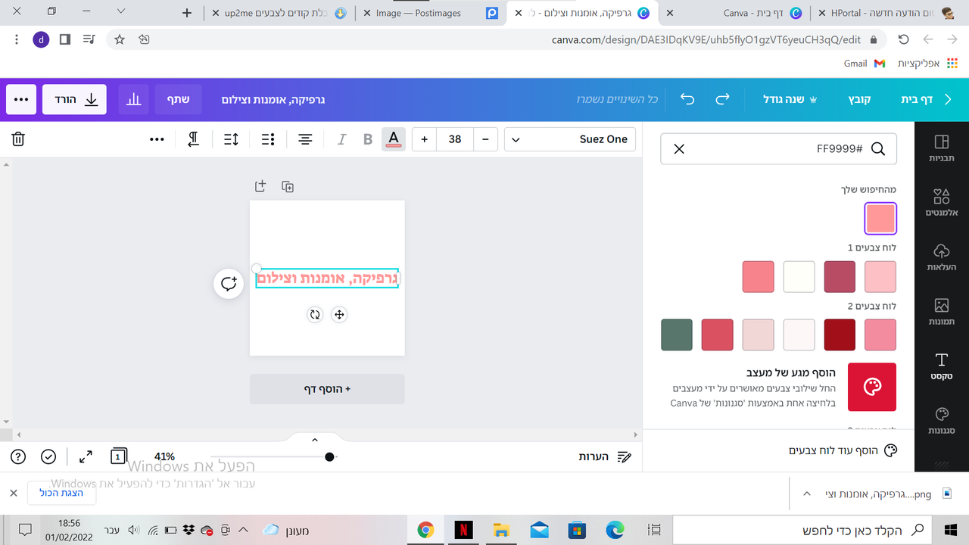Image resolution: width=969 pixels, height=545 pixels.
Task: Click the search magnifier in color field
Action: click(878, 149)
